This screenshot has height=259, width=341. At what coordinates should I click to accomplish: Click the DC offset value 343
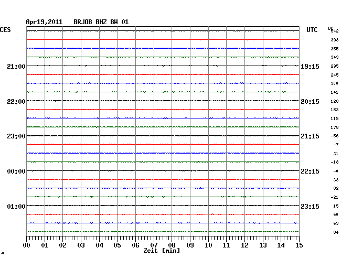pos(335,57)
